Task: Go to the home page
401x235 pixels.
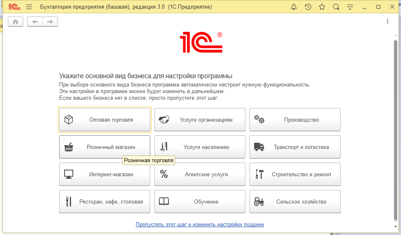Action: [x=16, y=22]
